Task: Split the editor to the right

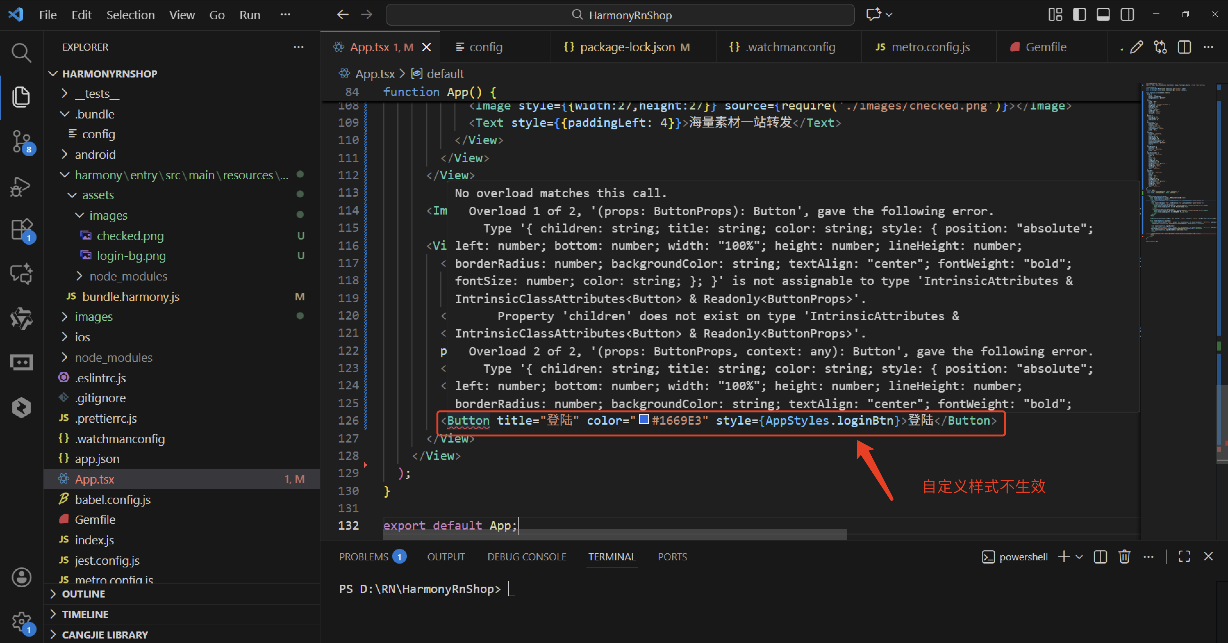Action: 1184,47
